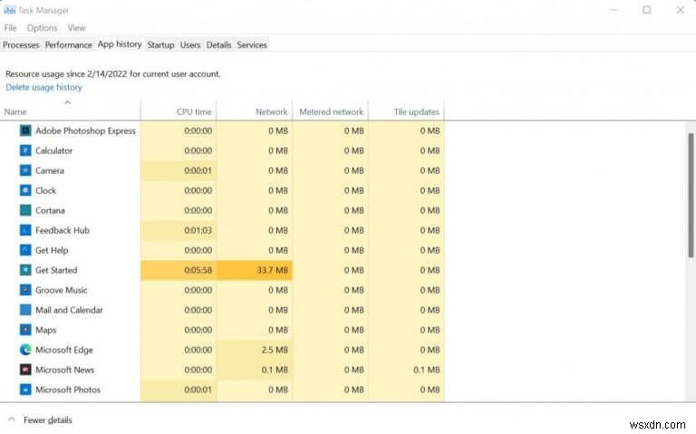Click the 0:05:58 CPU time cell
This screenshot has height=434, width=696.
[179, 270]
